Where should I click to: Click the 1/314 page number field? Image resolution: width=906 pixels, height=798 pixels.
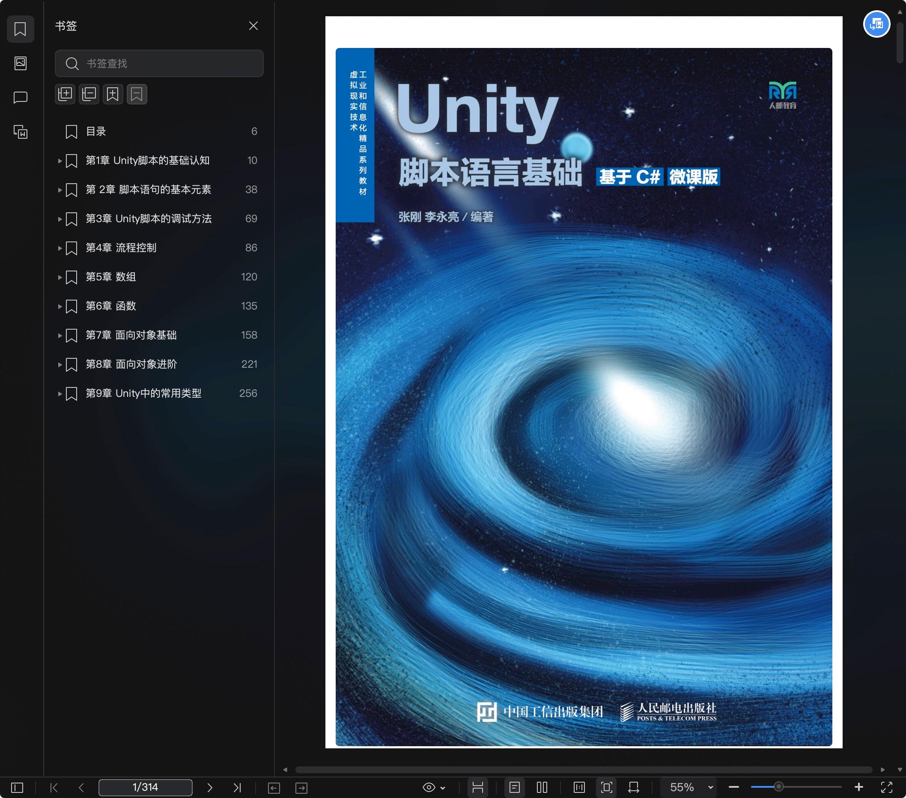[146, 787]
